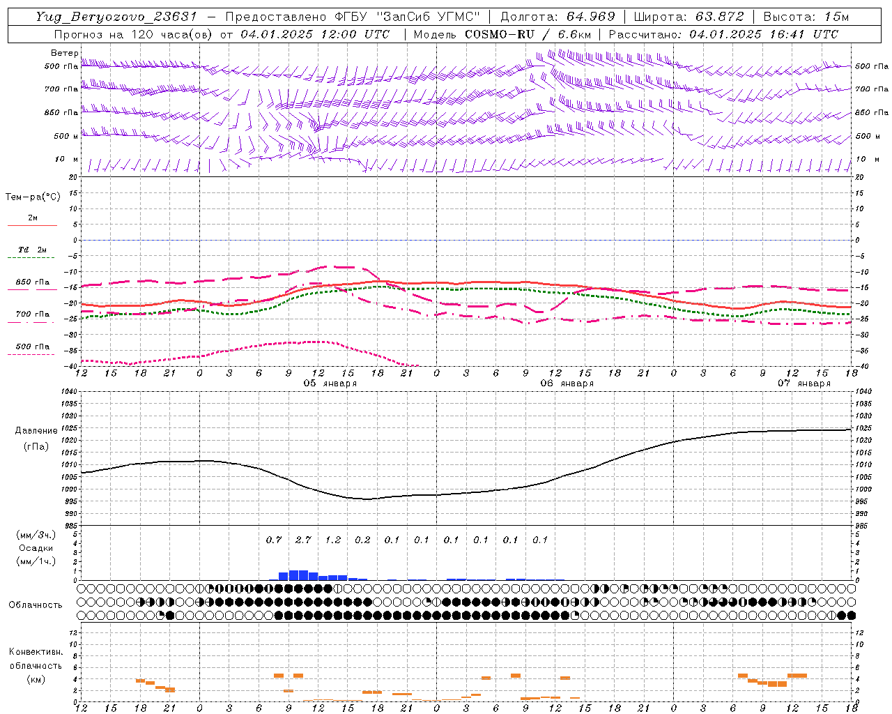
Task: Click the Конвективн. label
Action: point(36,652)
